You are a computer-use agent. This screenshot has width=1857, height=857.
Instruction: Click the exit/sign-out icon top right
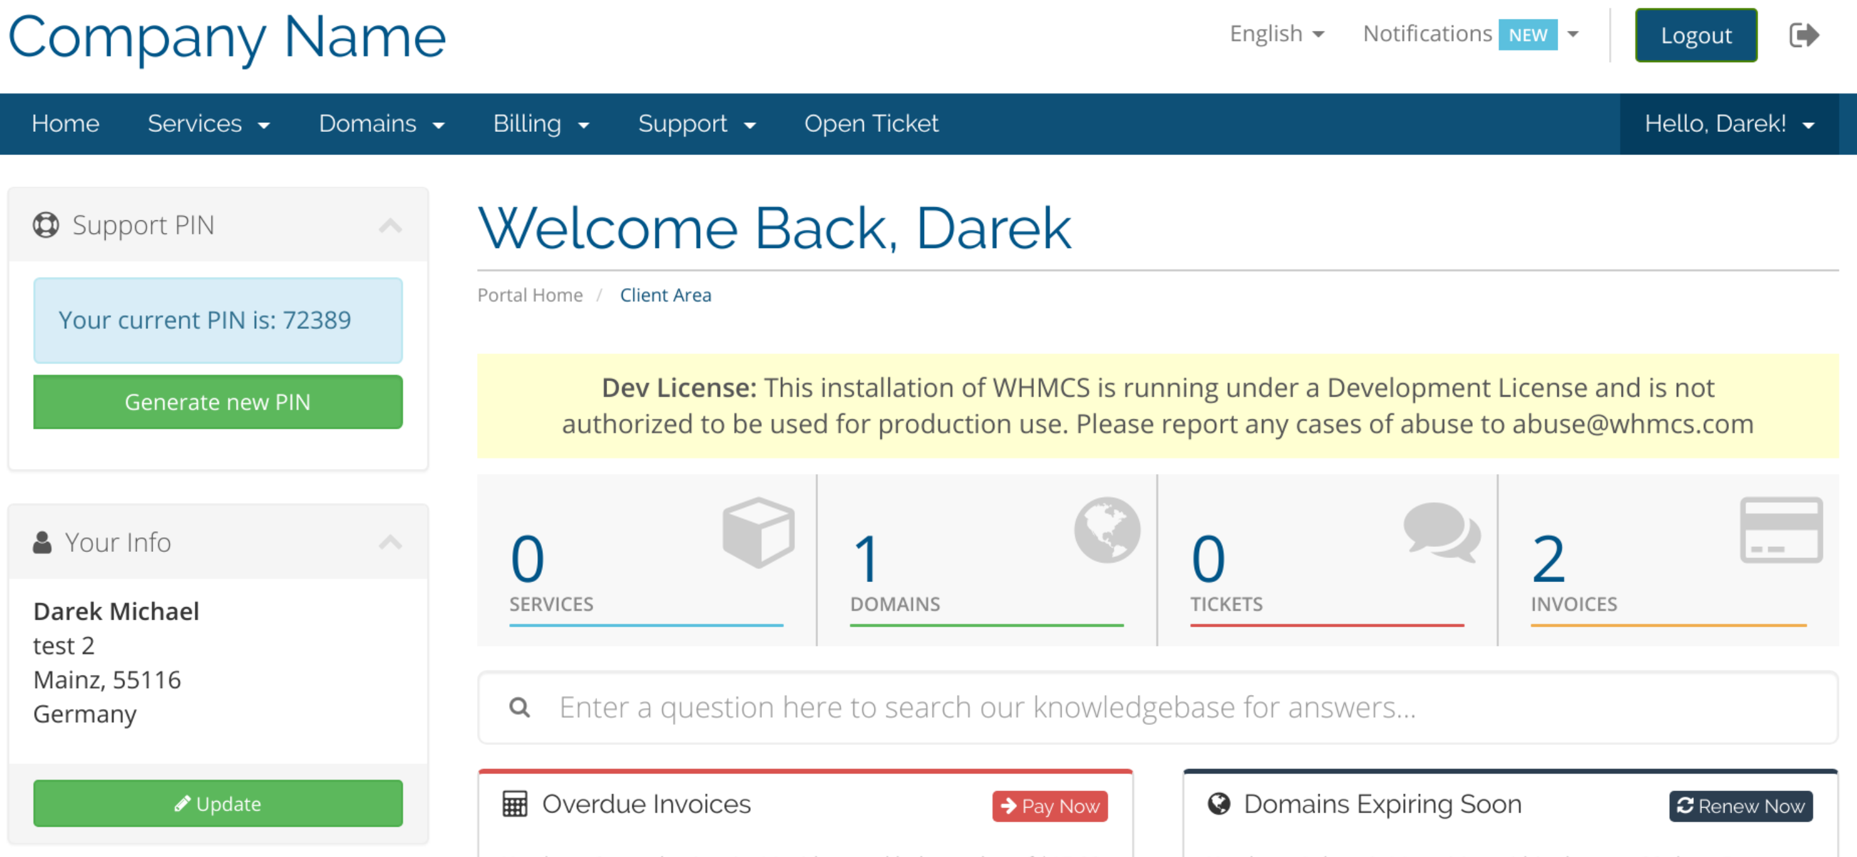1805,34
